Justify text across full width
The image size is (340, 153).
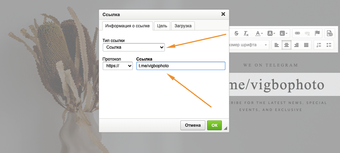tap(306, 45)
